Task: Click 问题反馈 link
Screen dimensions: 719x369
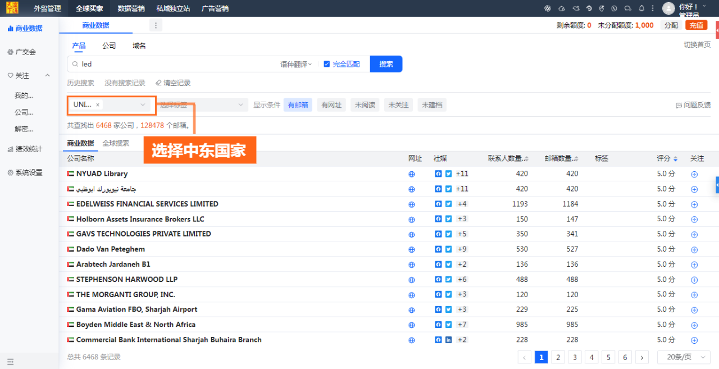Action: point(693,105)
